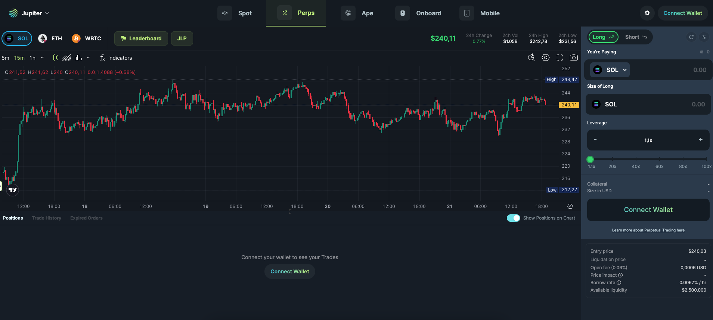Click the 1,1x leverage value field
The height and width of the screenshot is (320, 713).
(648, 140)
